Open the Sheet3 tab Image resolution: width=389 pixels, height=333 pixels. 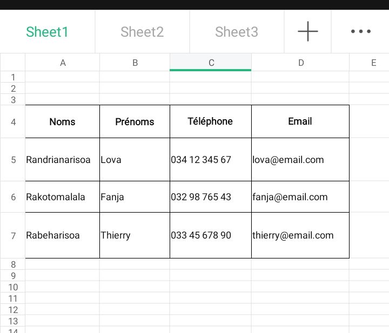click(237, 32)
